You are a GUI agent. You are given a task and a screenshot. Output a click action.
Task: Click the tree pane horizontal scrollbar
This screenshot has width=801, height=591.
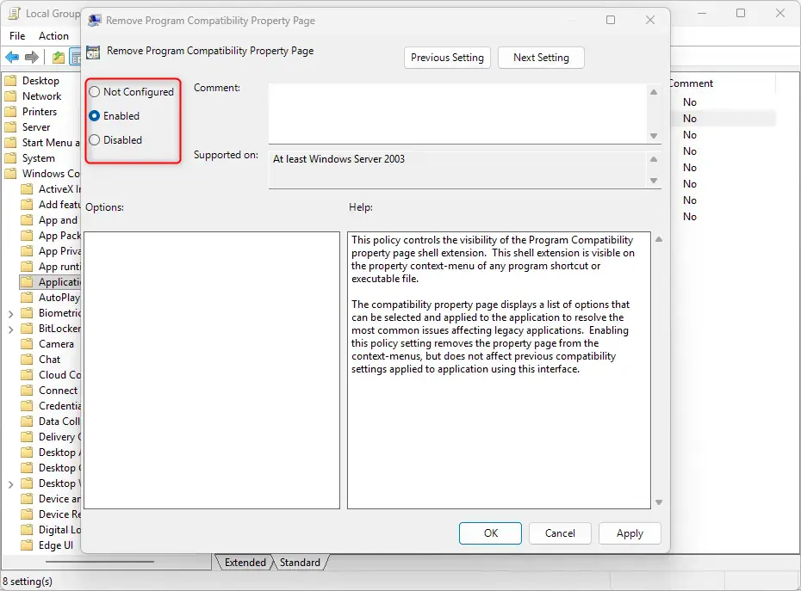100,562
